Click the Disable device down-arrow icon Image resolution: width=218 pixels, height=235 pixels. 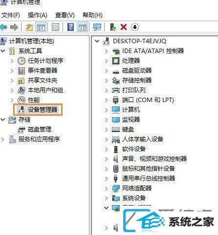pyautogui.click(x=135, y=27)
